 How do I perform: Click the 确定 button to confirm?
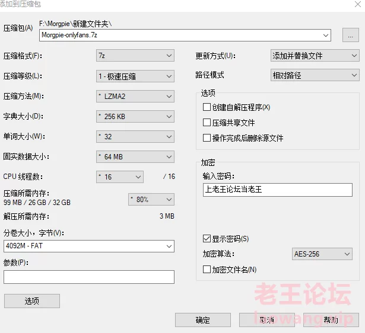202,320
